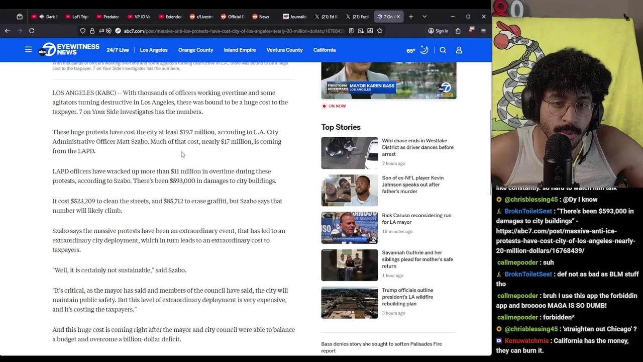643x362 pixels.
Task: Open California section
Action: pyautogui.click(x=325, y=50)
